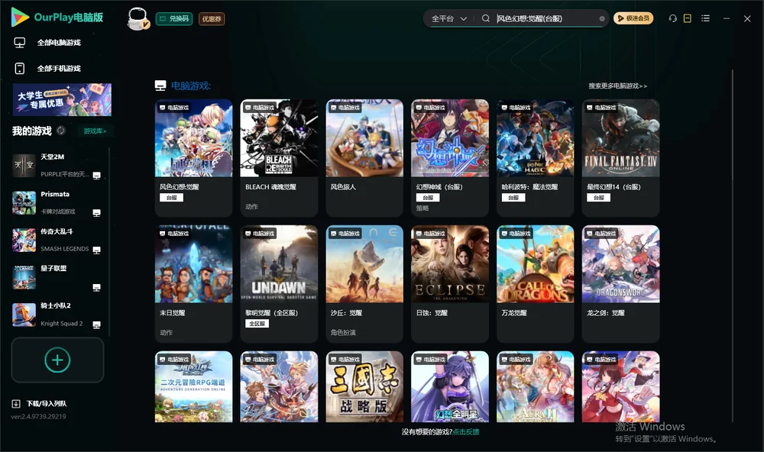Open the 大学生专属优惠 banner
The image size is (764, 452).
(63, 99)
